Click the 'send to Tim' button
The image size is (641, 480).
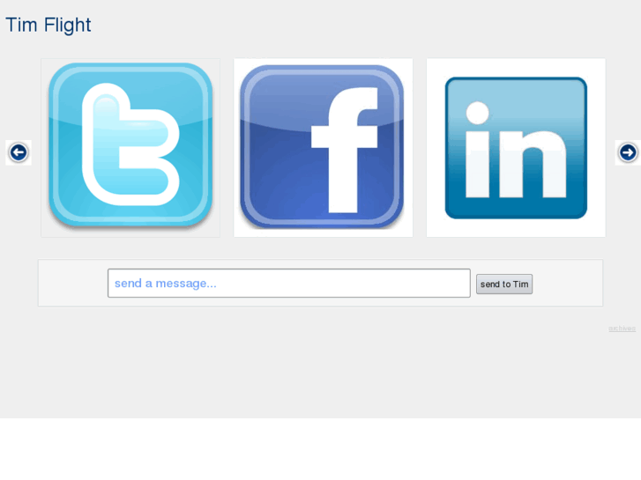click(x=504, y=284)
